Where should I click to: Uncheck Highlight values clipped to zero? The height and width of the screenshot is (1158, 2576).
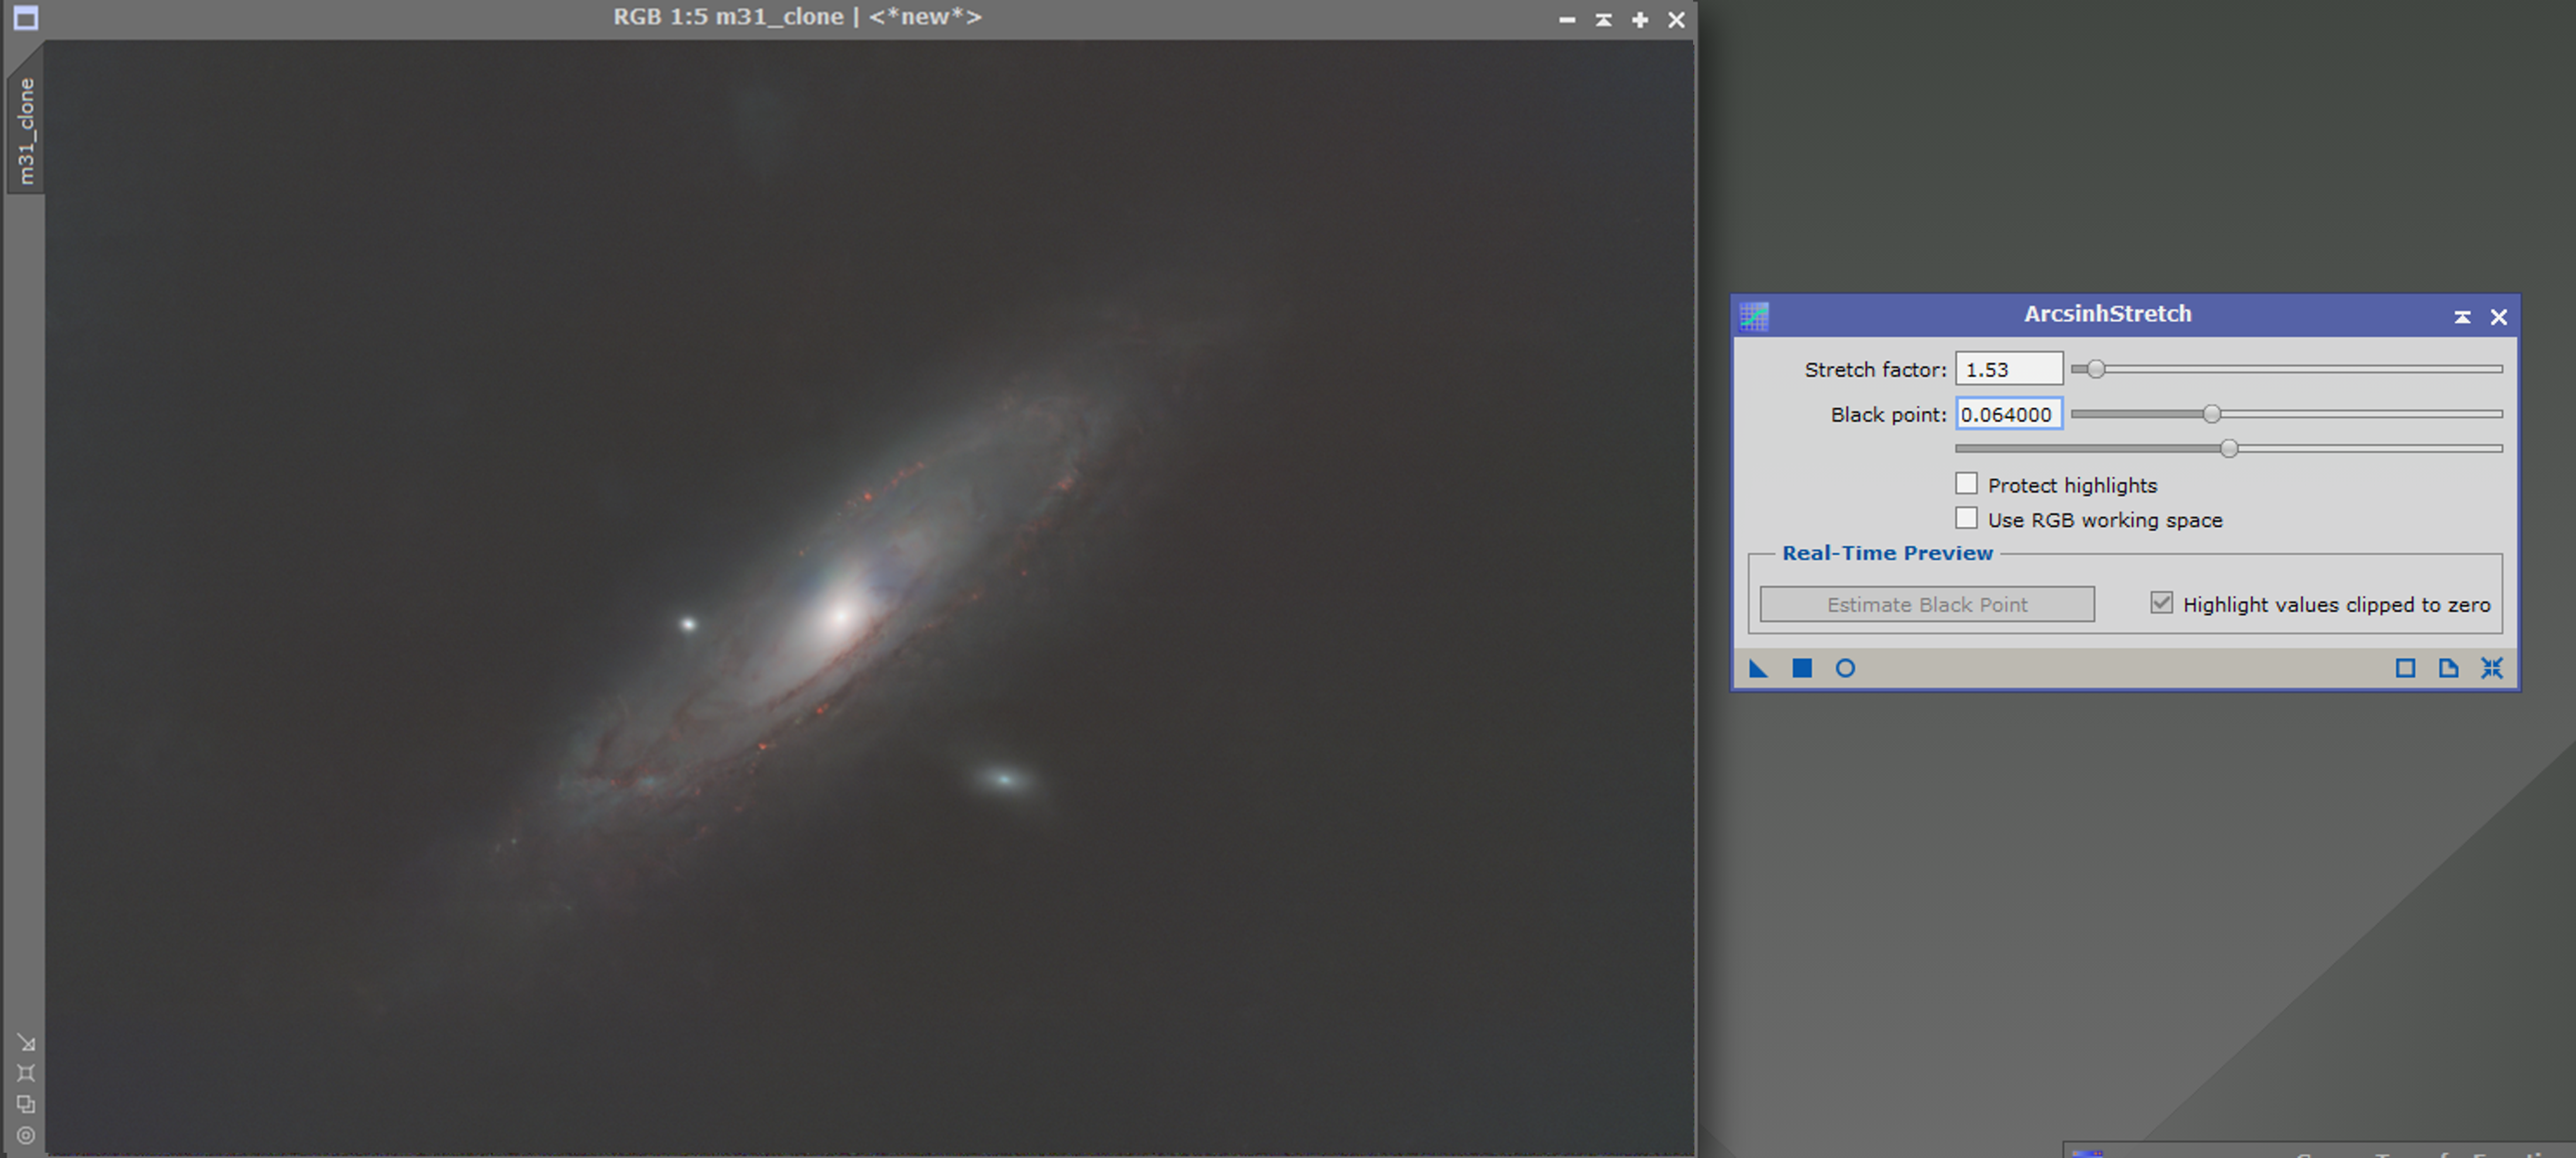pyautogui.click(x=2161, y=603)
